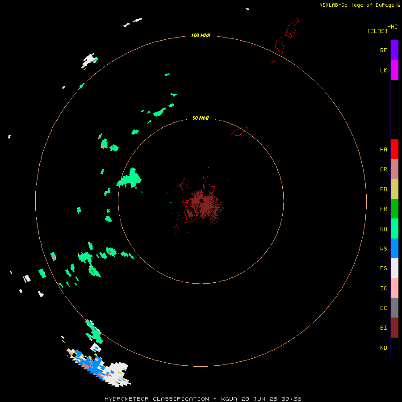Click the '50 NMI' range ring label
402x402 pixels.
click(201, 118)
